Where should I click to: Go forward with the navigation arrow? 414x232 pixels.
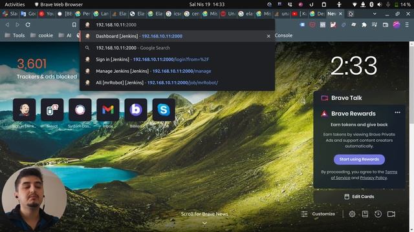[17, 24]
